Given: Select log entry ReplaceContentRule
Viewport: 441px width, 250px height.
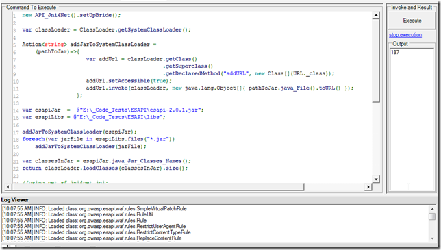Looking at the screenshot, I should tap(92, 238).
